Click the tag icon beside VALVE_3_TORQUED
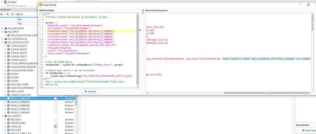Image resolution: width=316 pixels, height=134 pixels. (x=8, y=106)
